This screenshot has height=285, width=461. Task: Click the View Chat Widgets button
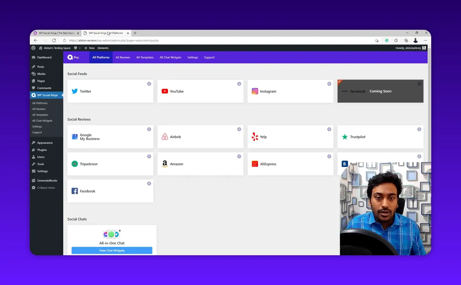coord(112,250)
